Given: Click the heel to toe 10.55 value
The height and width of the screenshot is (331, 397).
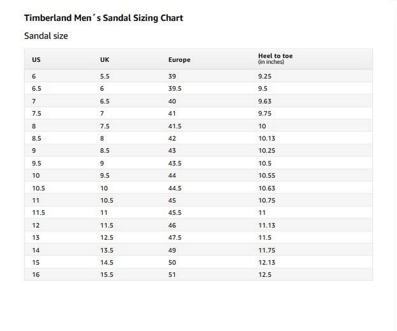Looking at the screenshot, I should pos(267,176).
